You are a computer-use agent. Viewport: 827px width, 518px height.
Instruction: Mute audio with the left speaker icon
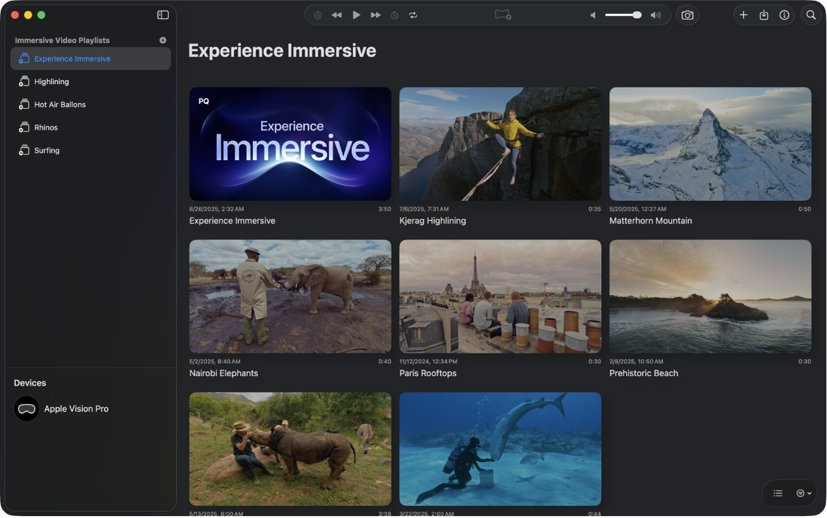point(592,15)
